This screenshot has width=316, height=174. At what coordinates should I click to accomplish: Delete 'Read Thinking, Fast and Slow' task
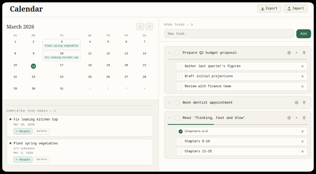pos(304,118)
